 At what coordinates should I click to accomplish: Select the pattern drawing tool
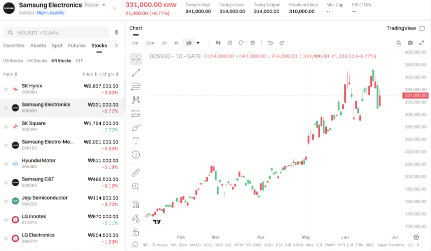[x=136, y=100]
